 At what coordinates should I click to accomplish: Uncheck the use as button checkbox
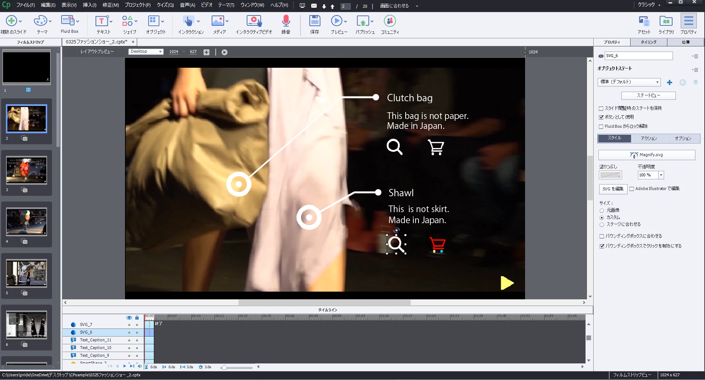(601, 117)
